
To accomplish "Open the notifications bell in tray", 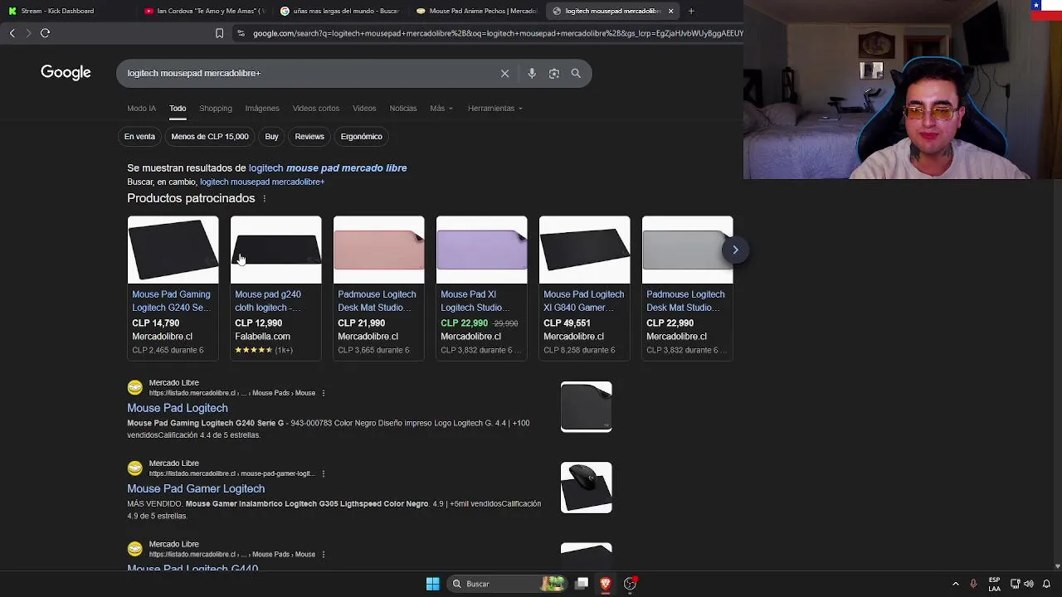I will point(1046,584).
